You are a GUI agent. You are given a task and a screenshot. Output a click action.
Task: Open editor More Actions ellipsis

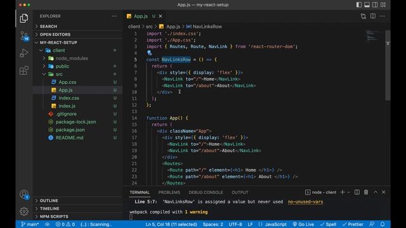(382, 16)
